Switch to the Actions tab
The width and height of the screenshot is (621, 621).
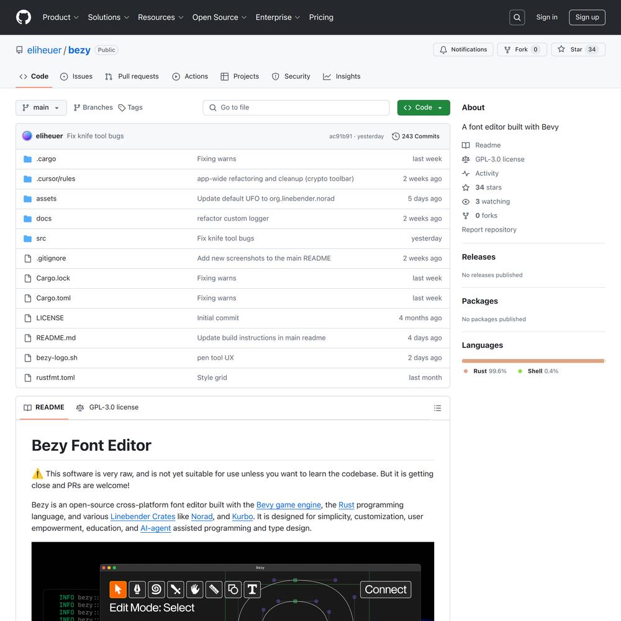pyautogui.click(x=190, y=76)
